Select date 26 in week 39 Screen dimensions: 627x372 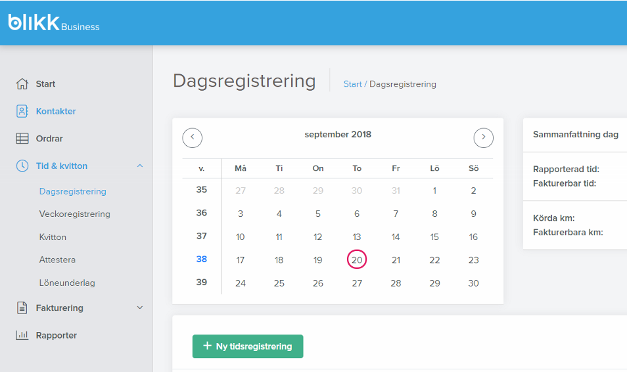click(x=318, y=283)
